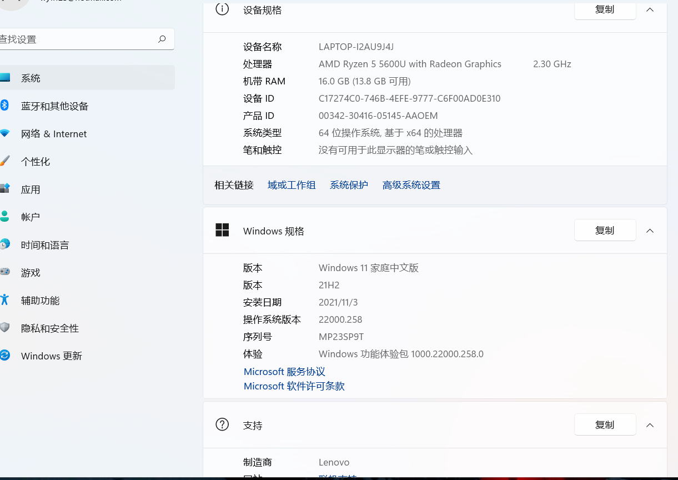Viewport: 678px width, 480px height.
Task: Click the Bluetooth icon in sidebar
Action: click(x=4, y=105)
